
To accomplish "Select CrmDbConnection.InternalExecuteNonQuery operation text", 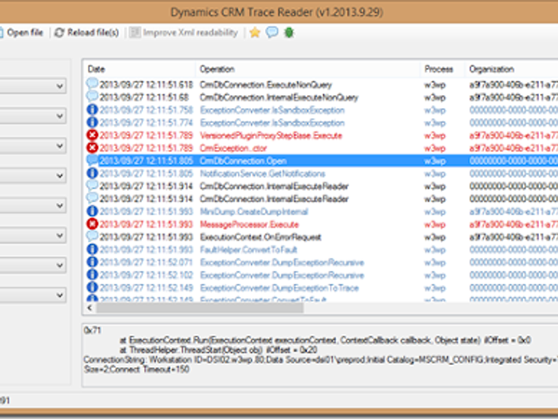I will pyautogui.click(x=279, y=98).
